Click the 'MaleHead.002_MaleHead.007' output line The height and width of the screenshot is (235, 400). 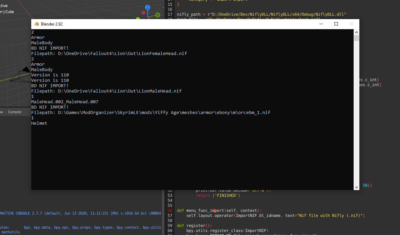point(65,102)
